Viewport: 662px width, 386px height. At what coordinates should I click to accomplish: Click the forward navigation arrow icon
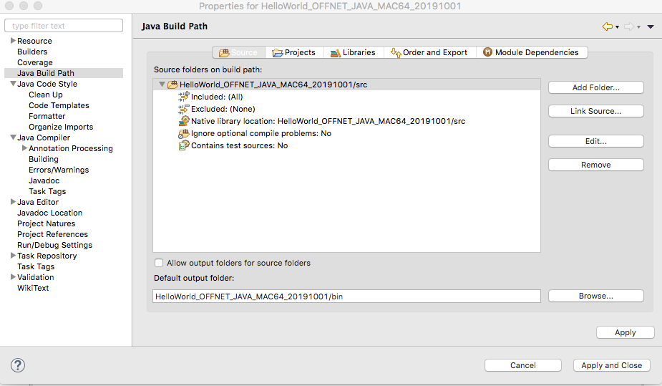[628, 26]
